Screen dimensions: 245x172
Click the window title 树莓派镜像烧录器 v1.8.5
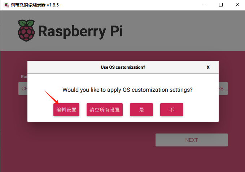[x=35, y=5]
